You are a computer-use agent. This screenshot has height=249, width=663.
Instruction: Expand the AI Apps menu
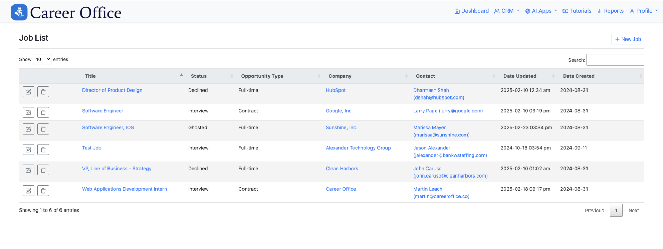pyautogui.click(x=541, y=11)
